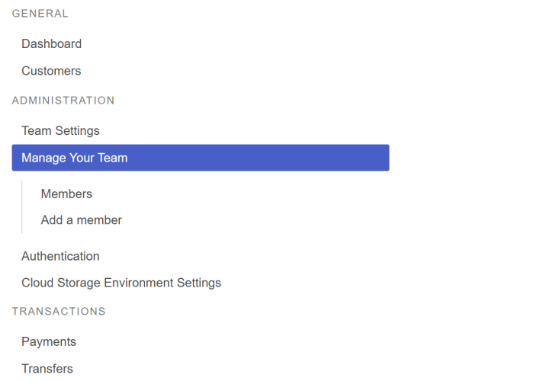Screen dimensions: 534x381
Task: Click the ADMINISTRATION section heading
Action: (63, 101)
